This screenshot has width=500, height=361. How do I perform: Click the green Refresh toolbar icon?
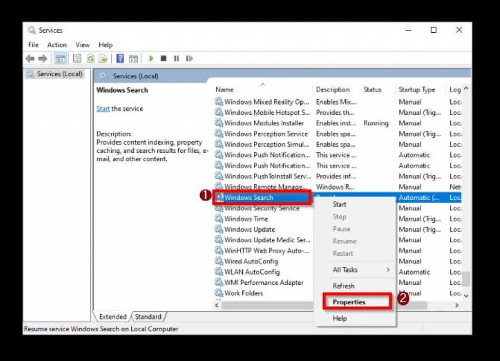[90, 58]
